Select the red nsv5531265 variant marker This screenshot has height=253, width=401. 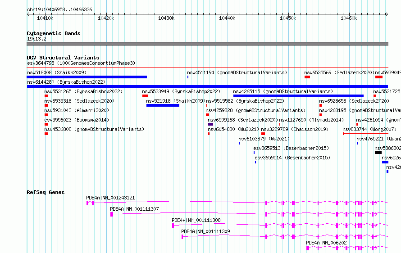[46, 96]
